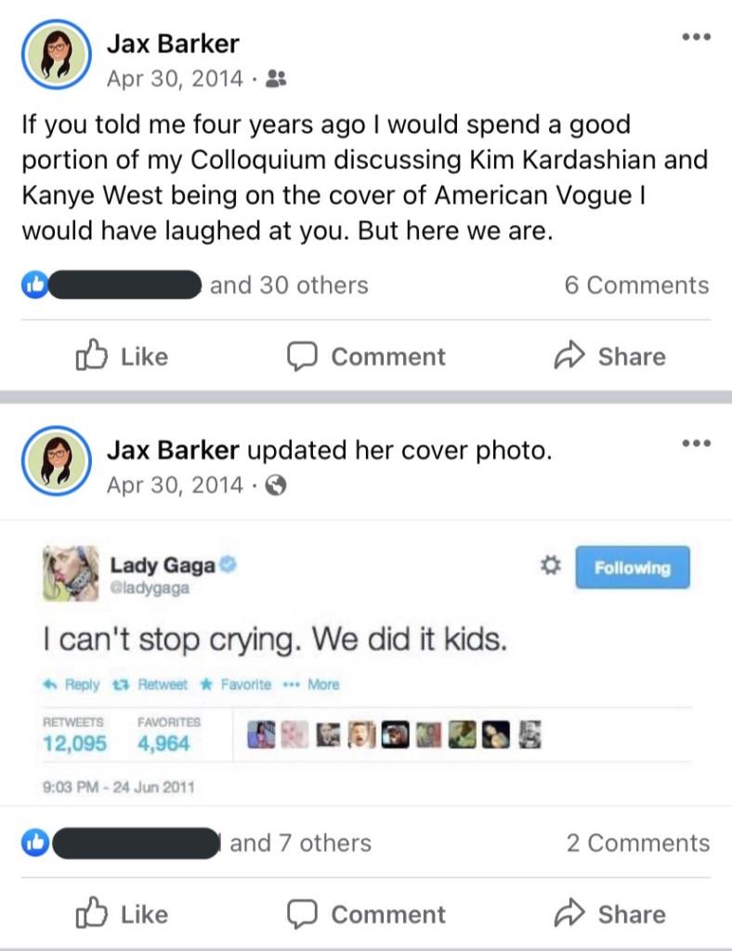The height and width of the screenshot is (951, 732).
Task: Comment on the first post
Action: click(x=366, y=357)
